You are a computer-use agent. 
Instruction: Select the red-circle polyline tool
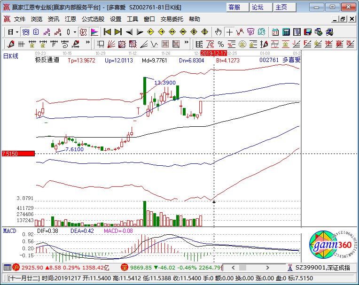point(240,32)
